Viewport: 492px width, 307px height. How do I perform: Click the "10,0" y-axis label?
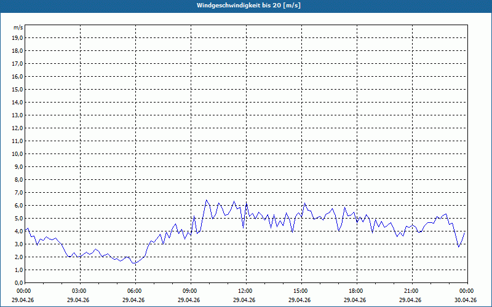(x=17, y=154)
